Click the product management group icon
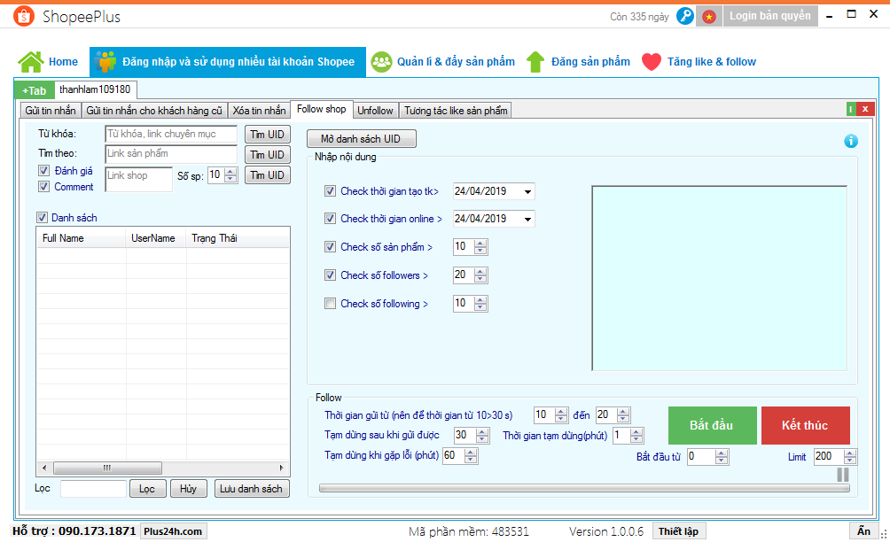The height and width of the screenshot is (542, 890). [x=381, y=62]
